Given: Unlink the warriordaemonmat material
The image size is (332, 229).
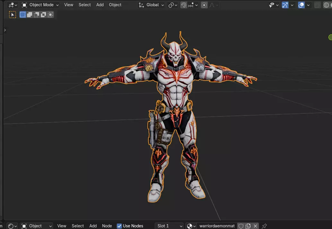Looking at the screenshot, I should pos(255,226).
